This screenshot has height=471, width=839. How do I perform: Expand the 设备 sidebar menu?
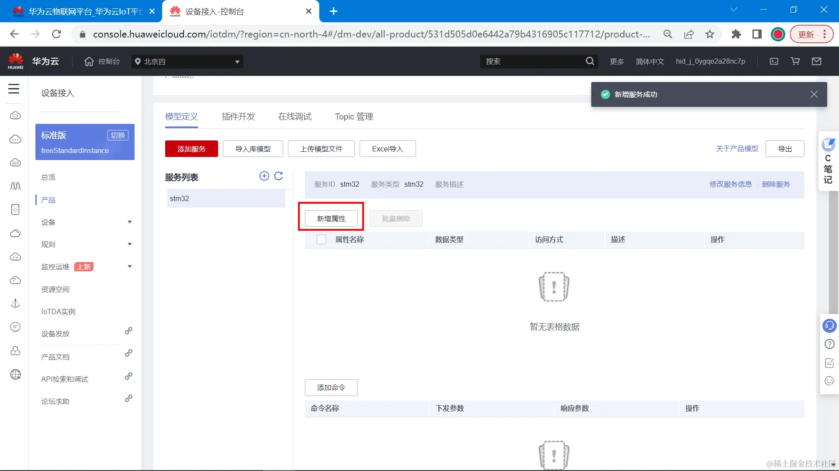tap(130, 222)
